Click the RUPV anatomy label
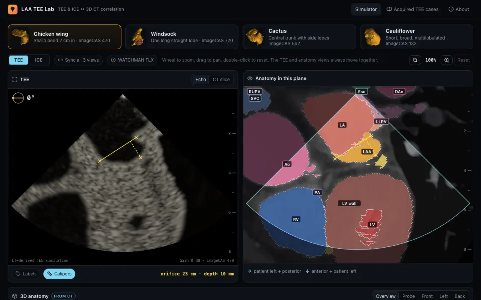The image size is (481, 300). [255, 92]
